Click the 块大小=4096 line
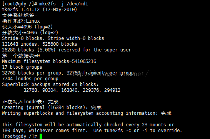Screen dimensions: 210x139 click(x=27, y=27)
